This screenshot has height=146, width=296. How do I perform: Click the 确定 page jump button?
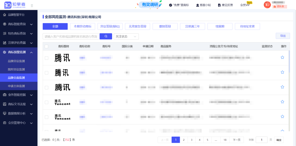point(279,140)
